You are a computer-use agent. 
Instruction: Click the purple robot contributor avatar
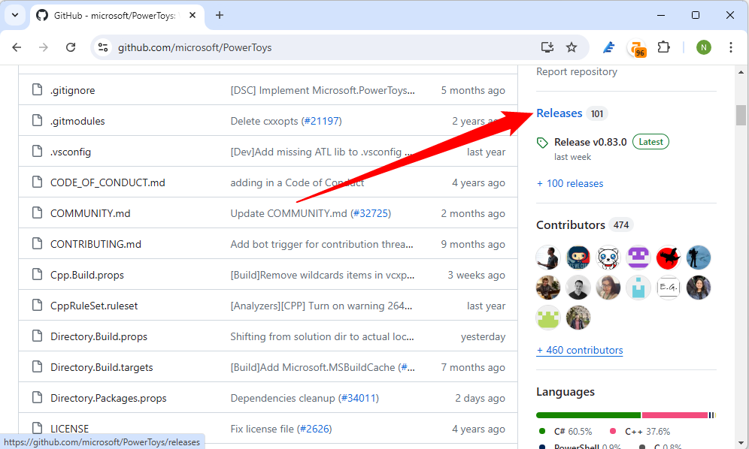coord(638,258)
